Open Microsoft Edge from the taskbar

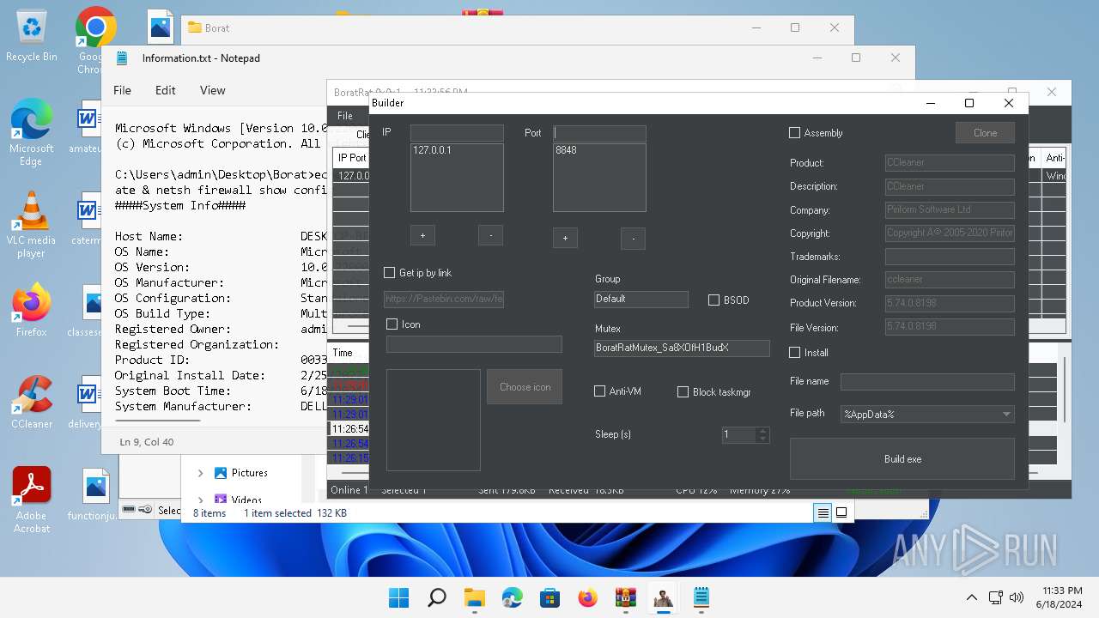[513, 597]
